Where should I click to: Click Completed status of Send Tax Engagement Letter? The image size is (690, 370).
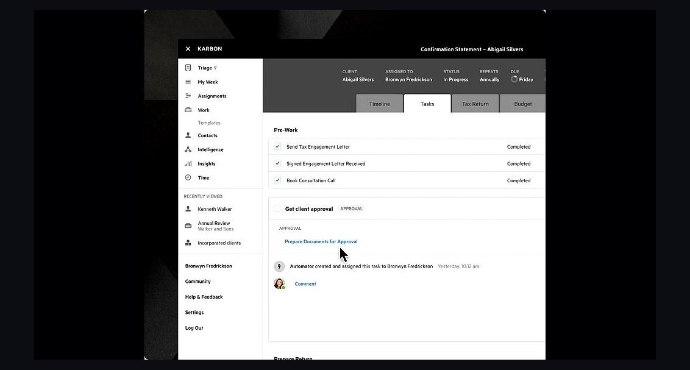click(518, 147)
